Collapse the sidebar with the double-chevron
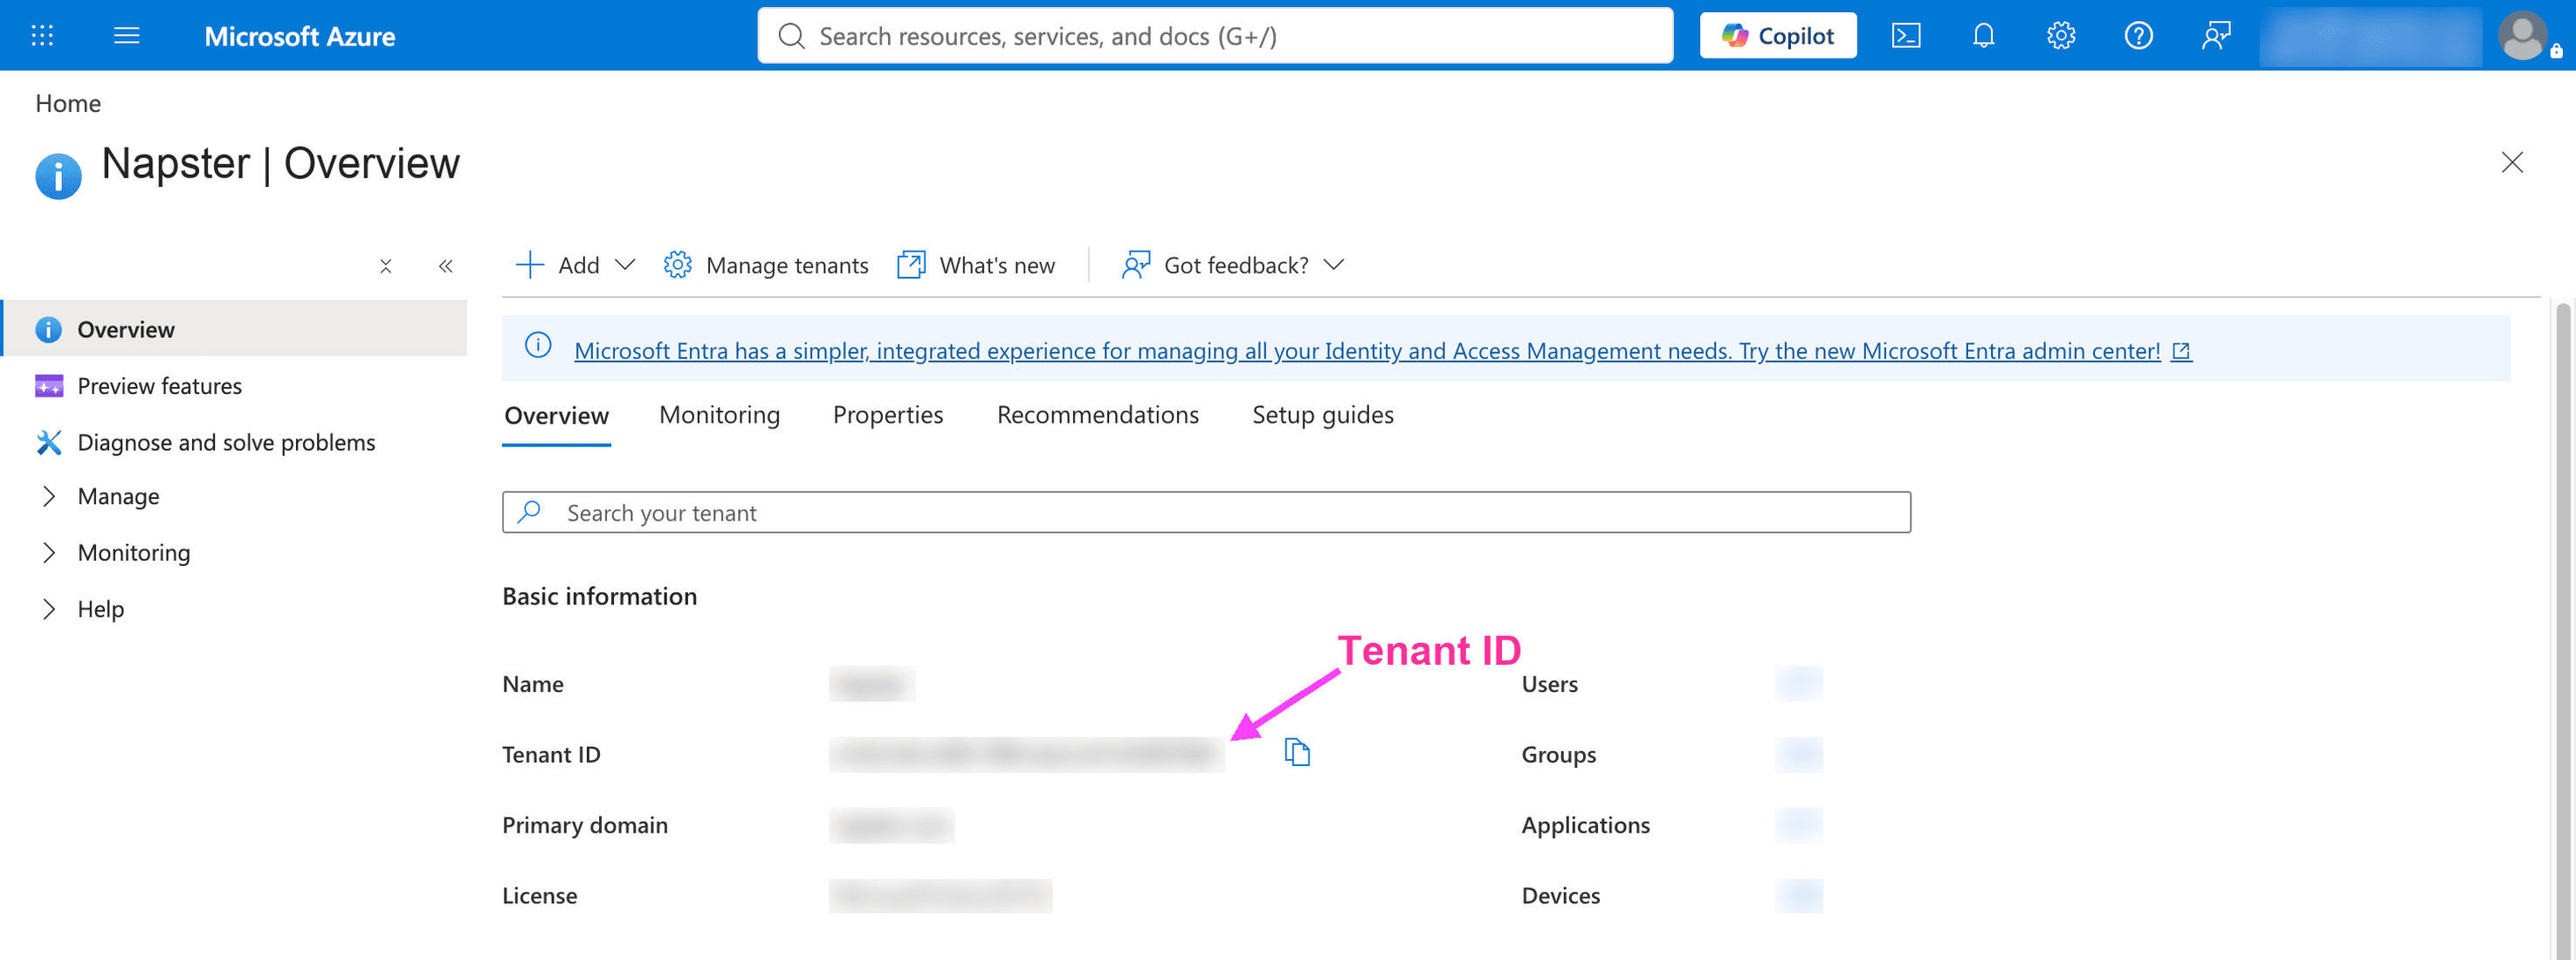The height and width of the screenshot is (960, 2576). 446,266
